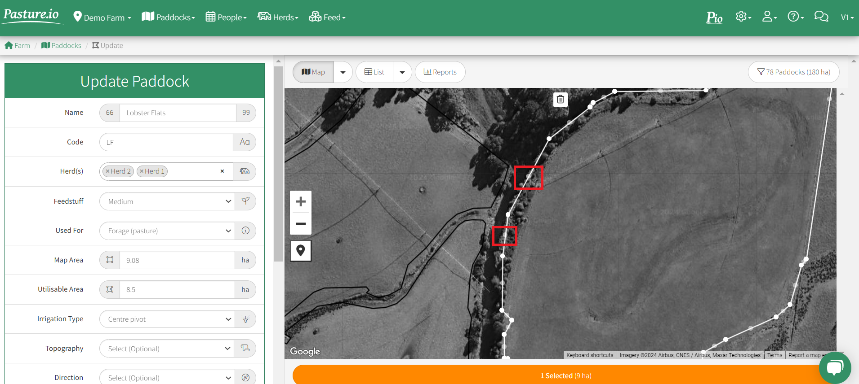Open the Feed menu
The height and width of the screenshot is (384, 859).
[x=327, y=17]
